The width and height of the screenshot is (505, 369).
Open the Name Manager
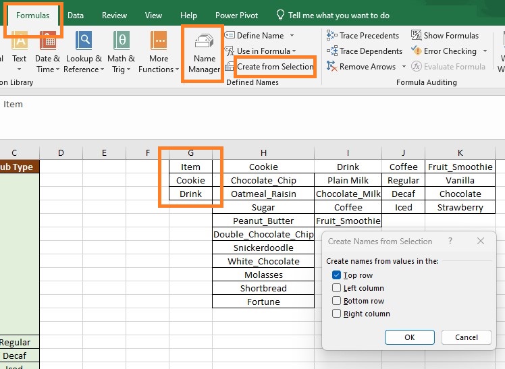pos(204,53)
